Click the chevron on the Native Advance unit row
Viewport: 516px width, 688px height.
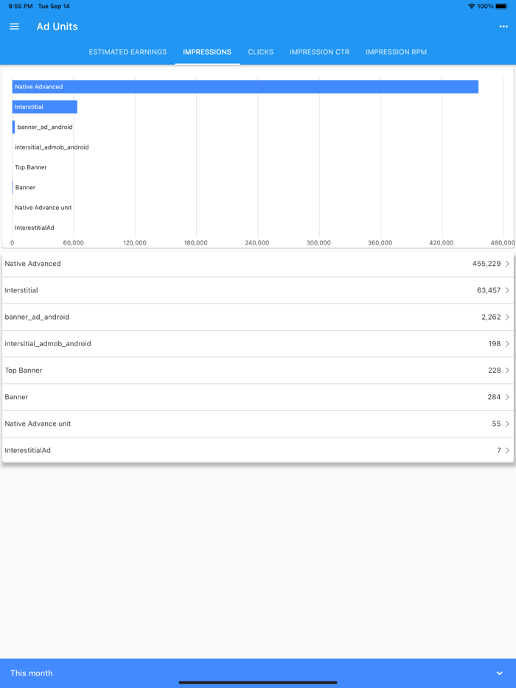pyautogui.click(x=509, y=424)
